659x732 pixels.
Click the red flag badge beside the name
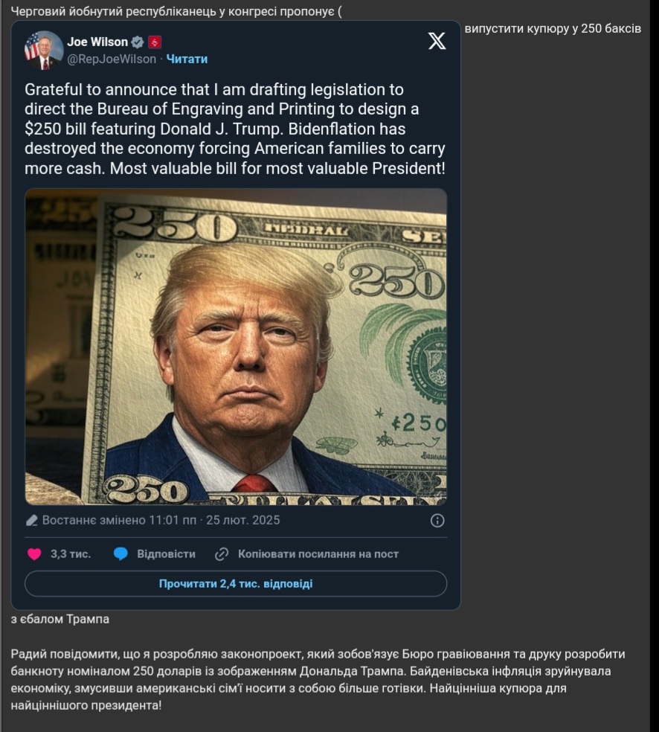pyautogui.click(x=155, y=42)
